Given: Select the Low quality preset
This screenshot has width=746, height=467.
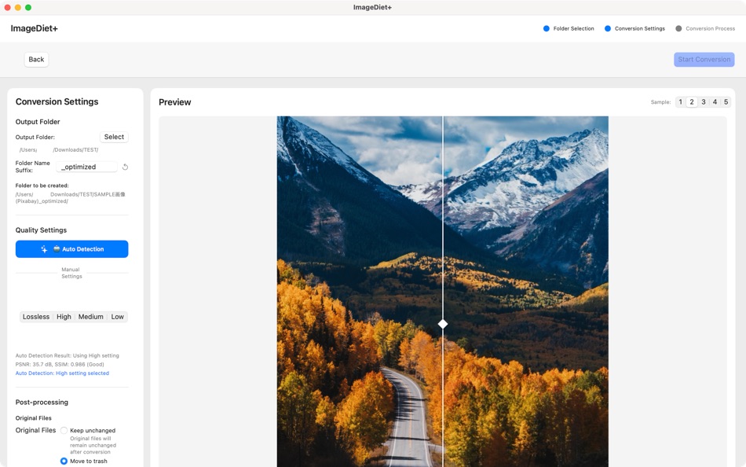Looking at the screenshot, I should (x=117, y=316).
